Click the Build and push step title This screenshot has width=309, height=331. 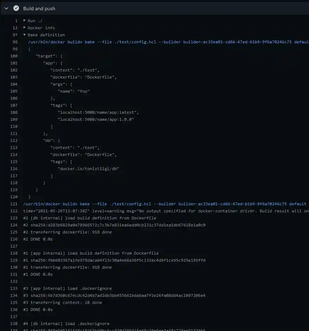point(39,8)
